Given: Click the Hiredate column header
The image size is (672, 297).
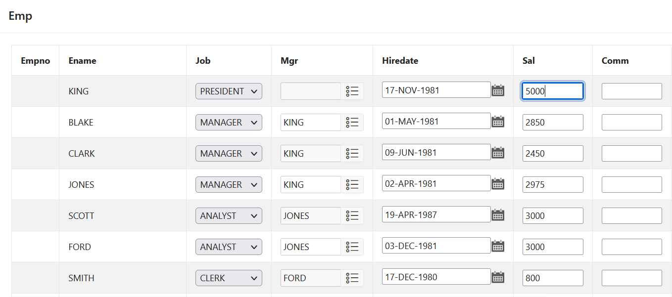Looking at the screenshot, I should 400,60.
